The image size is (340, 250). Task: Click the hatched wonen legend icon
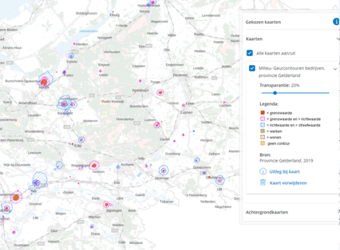click(262, 137)
